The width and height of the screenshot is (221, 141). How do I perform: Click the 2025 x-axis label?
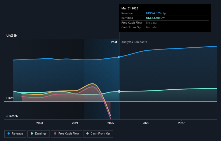click(x=111, y=123)
